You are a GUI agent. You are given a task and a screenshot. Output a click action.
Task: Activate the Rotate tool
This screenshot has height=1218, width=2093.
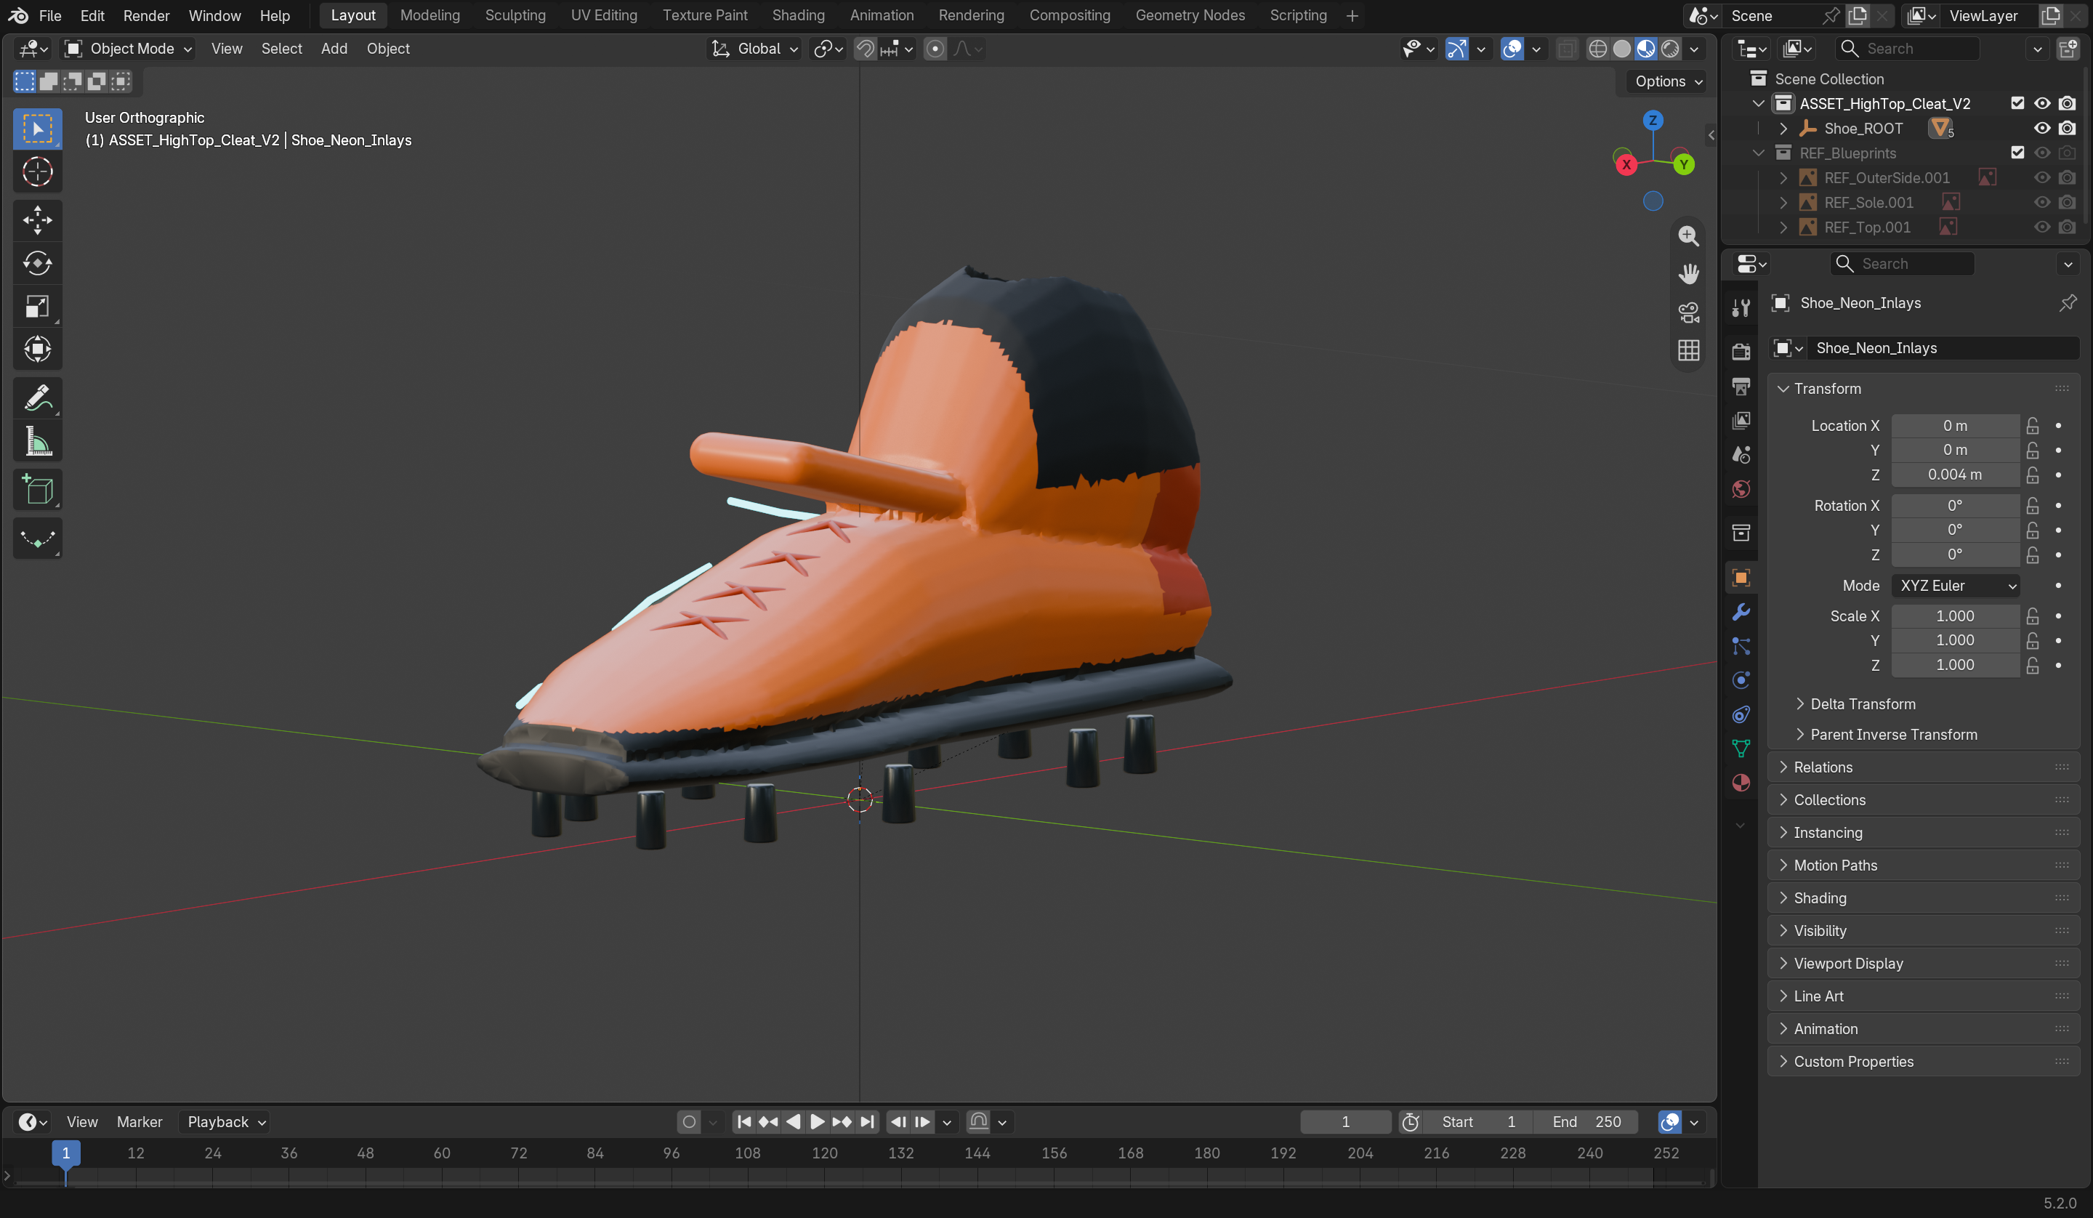click(37, 263)
